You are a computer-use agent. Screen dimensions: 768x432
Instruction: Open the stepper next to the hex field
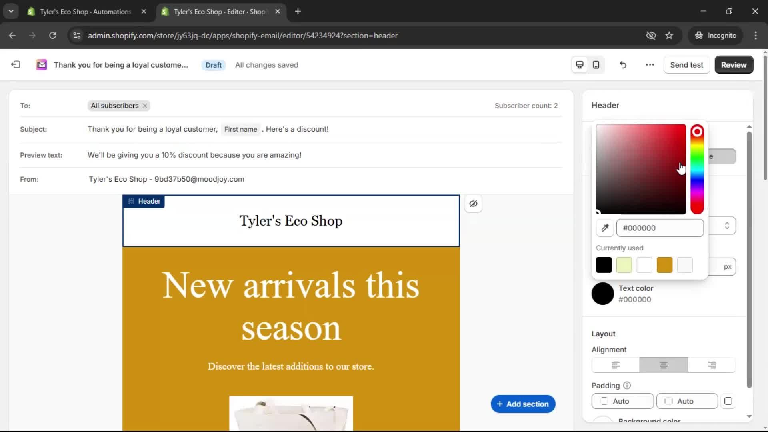pyautogui.click(x=727, y=226)
